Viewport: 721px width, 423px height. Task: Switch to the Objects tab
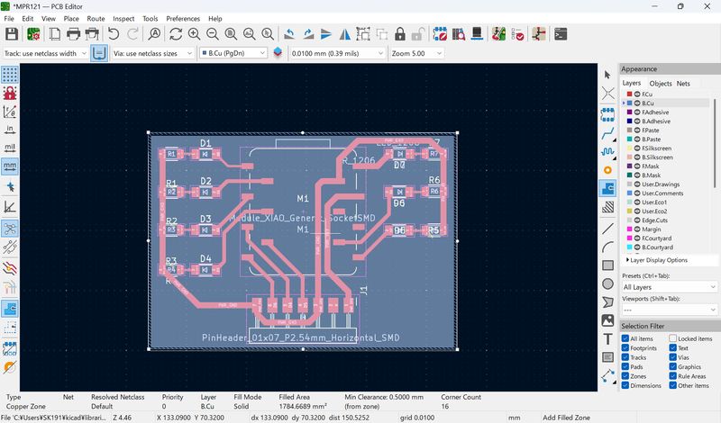coord(661,83)
